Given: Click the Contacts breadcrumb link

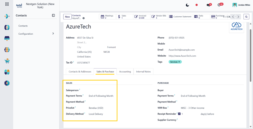Looking at the screenshot, I should (76, 15).
